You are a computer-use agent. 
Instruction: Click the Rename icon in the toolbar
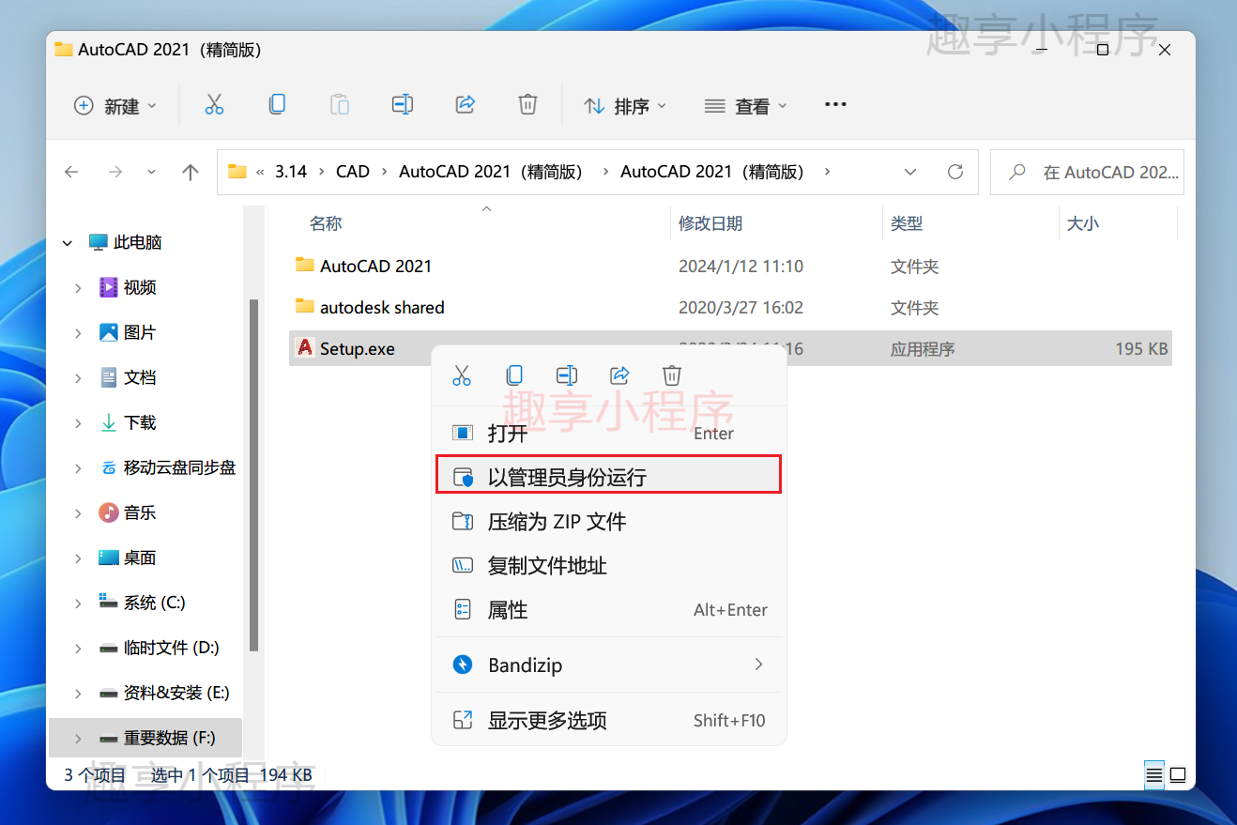coord(403,105)
